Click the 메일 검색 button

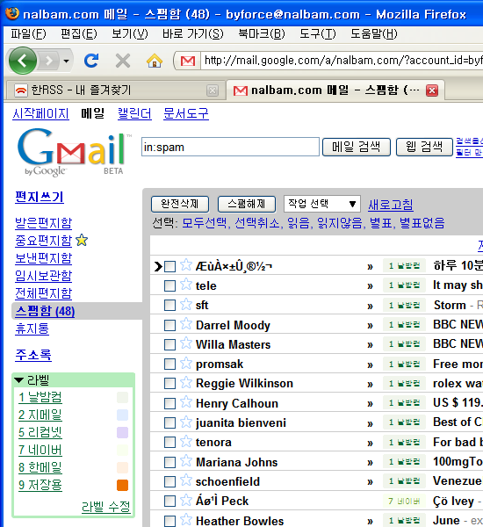[x=357, y=147]
